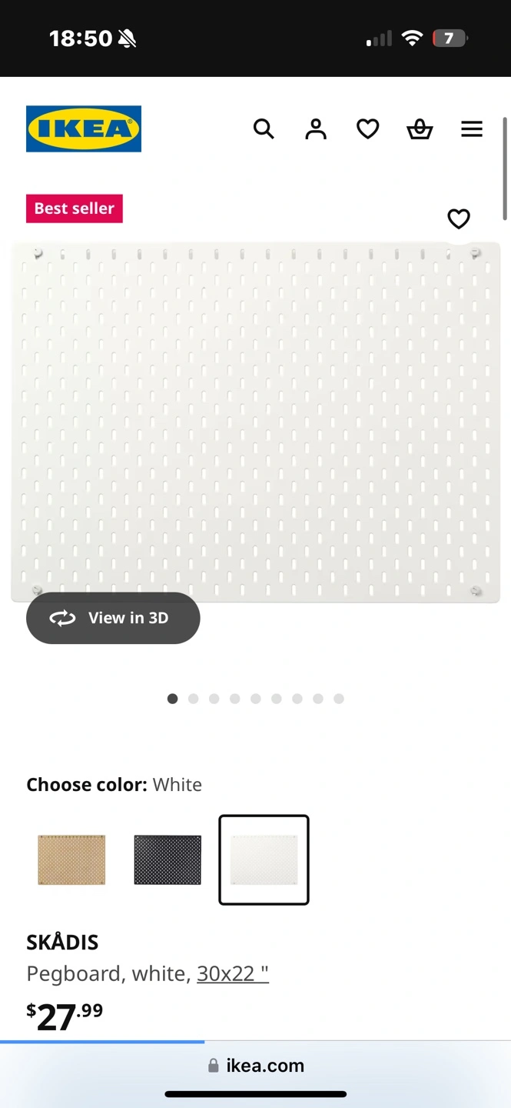Jump to the last carousel dot
Image resolution: width=511 pixels, height=1108 pixels.
[339, 699]
